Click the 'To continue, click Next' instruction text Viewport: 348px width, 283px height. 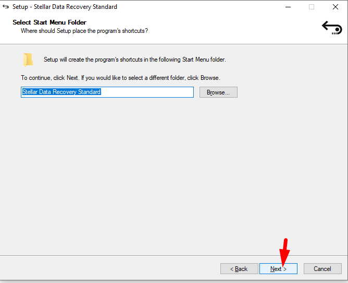(120, 78)
